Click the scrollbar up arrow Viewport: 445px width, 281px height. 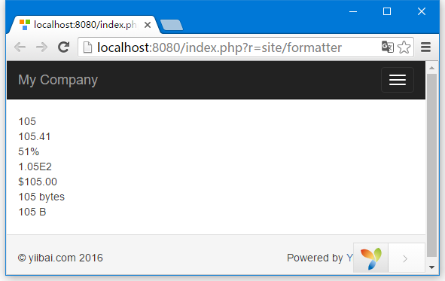pos(432,68)
